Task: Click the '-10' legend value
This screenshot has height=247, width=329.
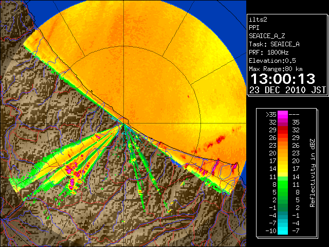Action: (271, 231)
